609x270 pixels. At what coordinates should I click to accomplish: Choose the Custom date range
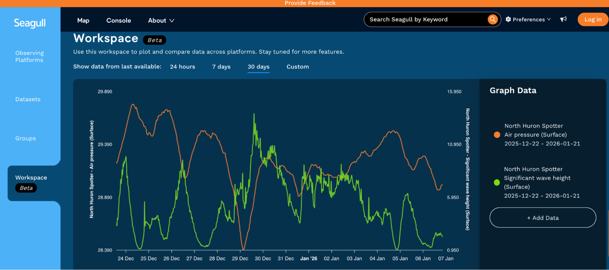(298, 67)
